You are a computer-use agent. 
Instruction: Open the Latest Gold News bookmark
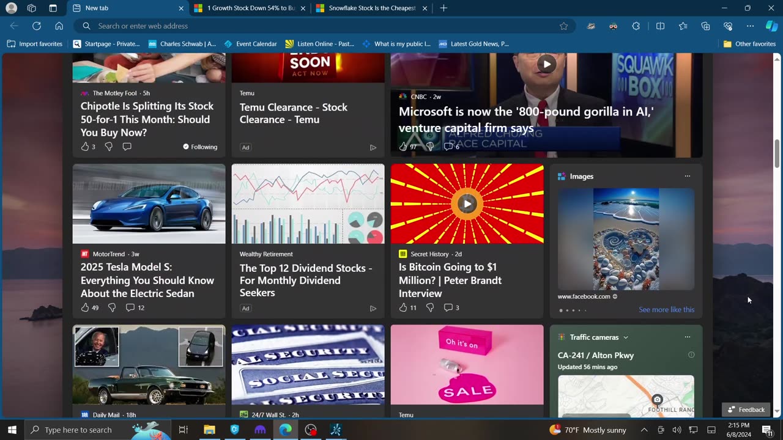473,44
